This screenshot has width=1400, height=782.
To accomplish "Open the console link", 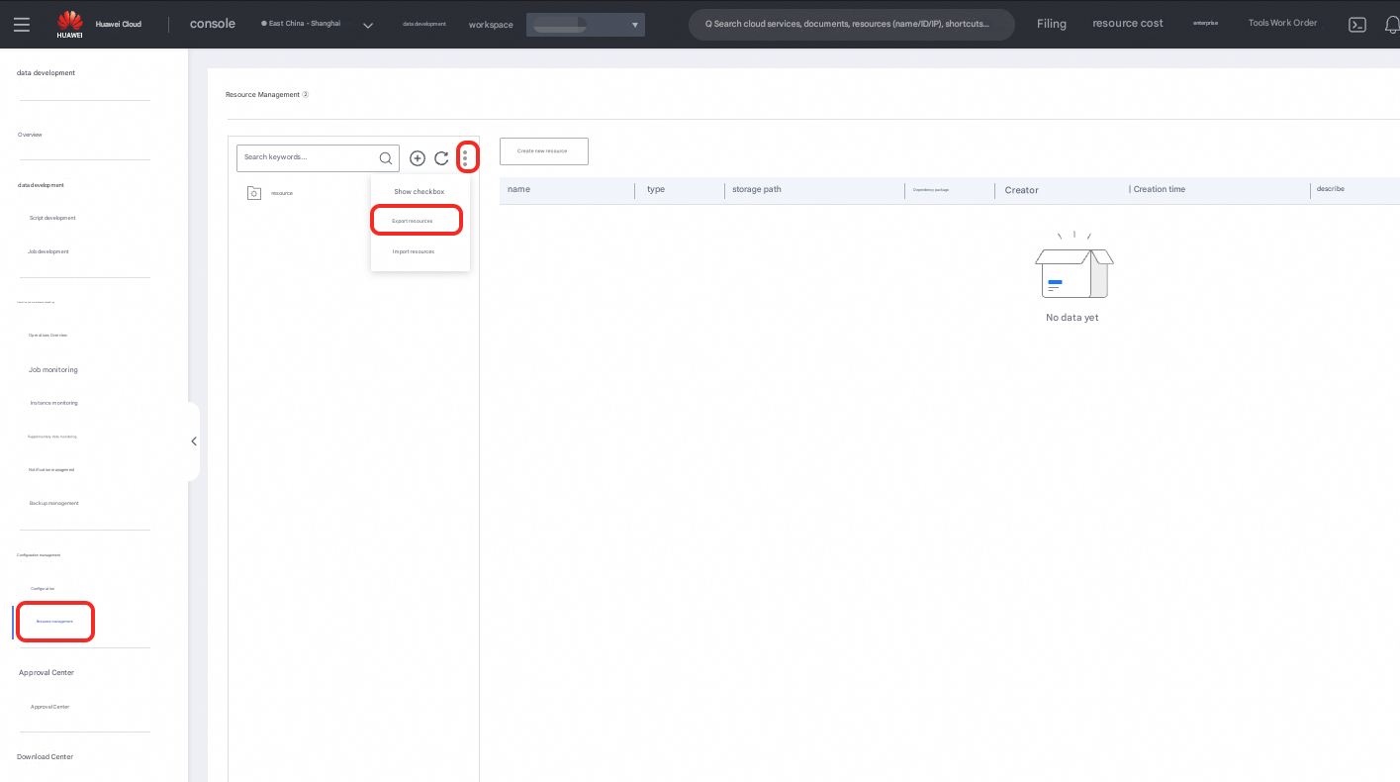I will tap(213, 24).
